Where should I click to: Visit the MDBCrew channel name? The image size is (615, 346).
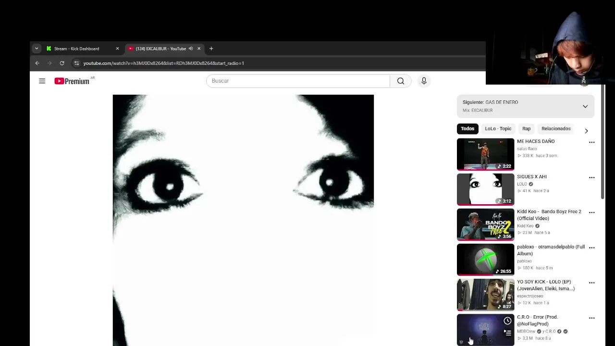[x=526, y=331]
